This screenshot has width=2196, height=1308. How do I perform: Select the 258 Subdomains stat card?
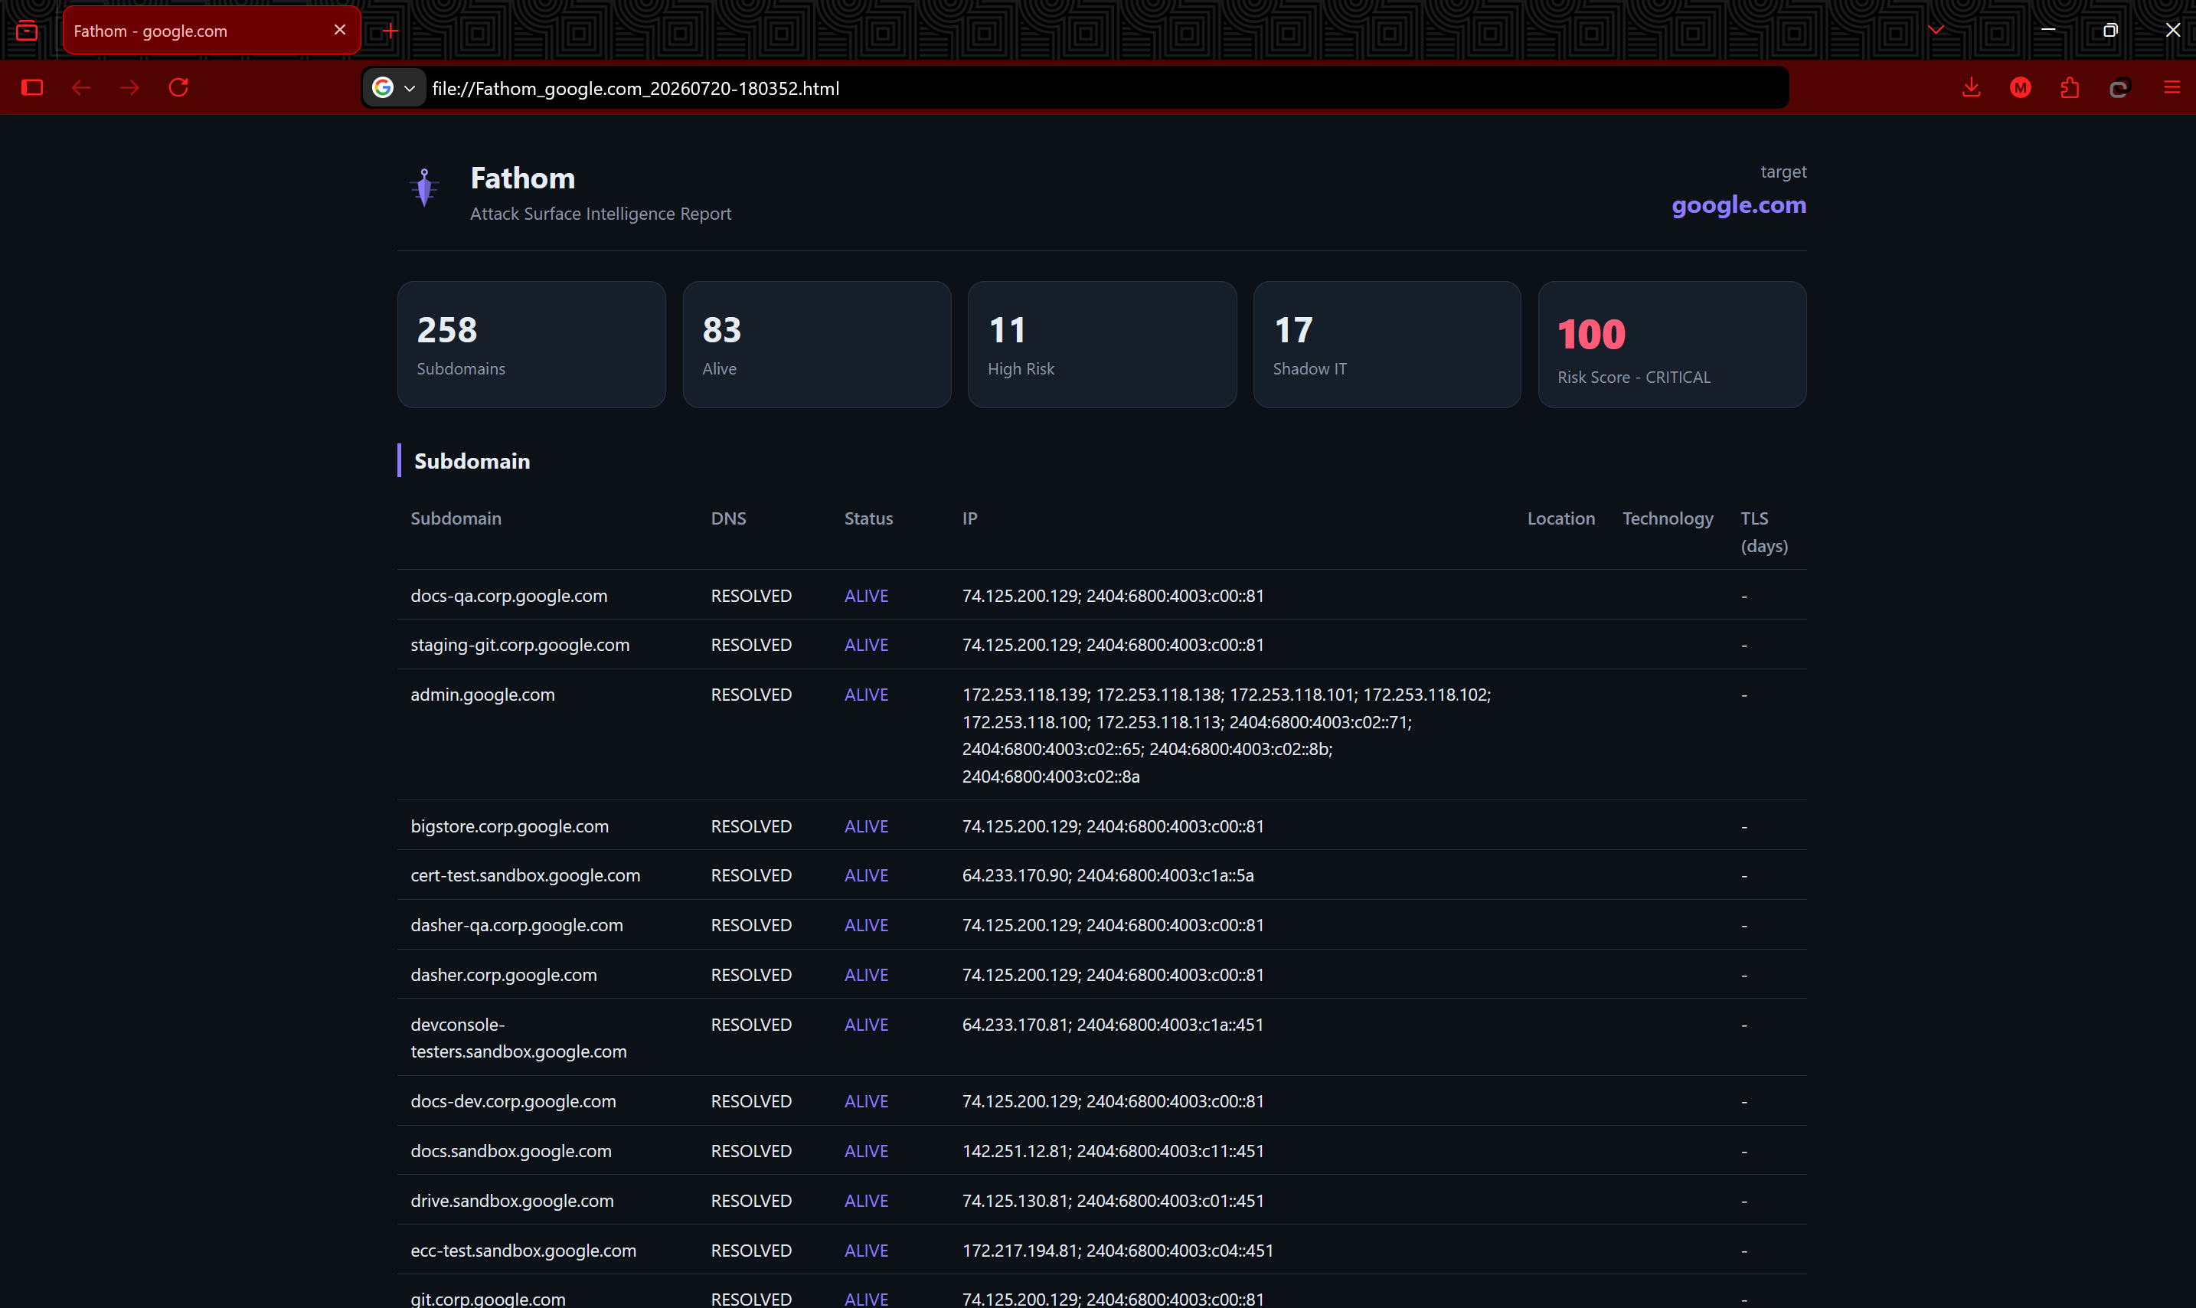pos(531,345)
